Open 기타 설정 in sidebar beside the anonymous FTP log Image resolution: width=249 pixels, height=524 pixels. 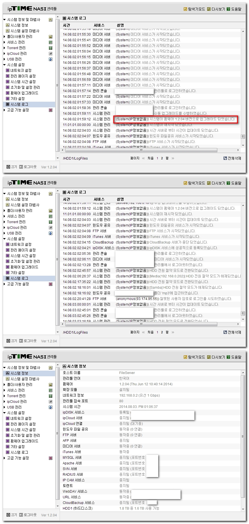click(x=18, y=273)
